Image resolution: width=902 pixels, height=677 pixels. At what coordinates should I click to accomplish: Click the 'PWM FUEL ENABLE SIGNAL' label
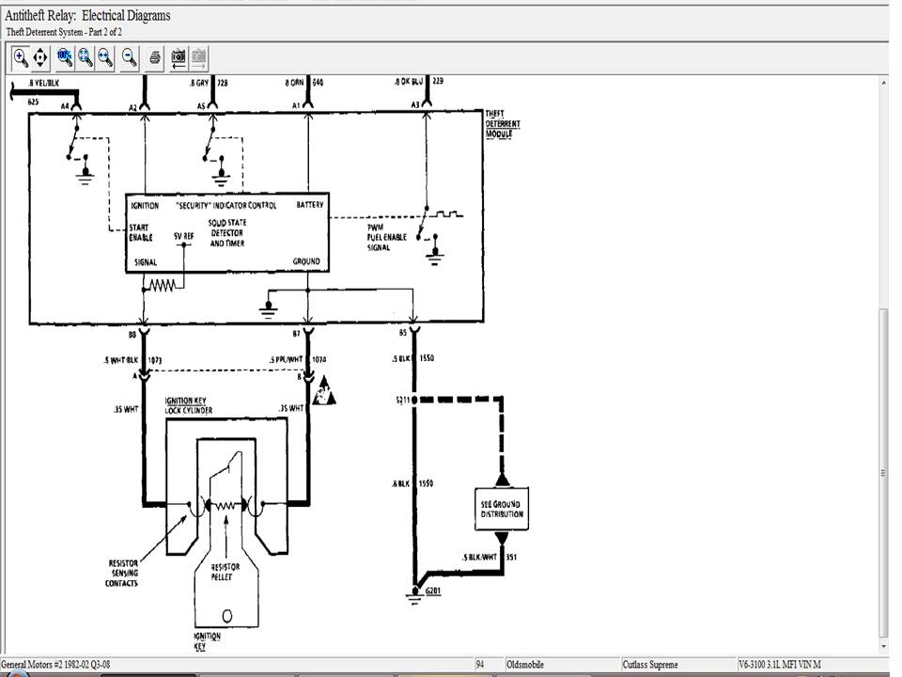[x=386, y=237]
